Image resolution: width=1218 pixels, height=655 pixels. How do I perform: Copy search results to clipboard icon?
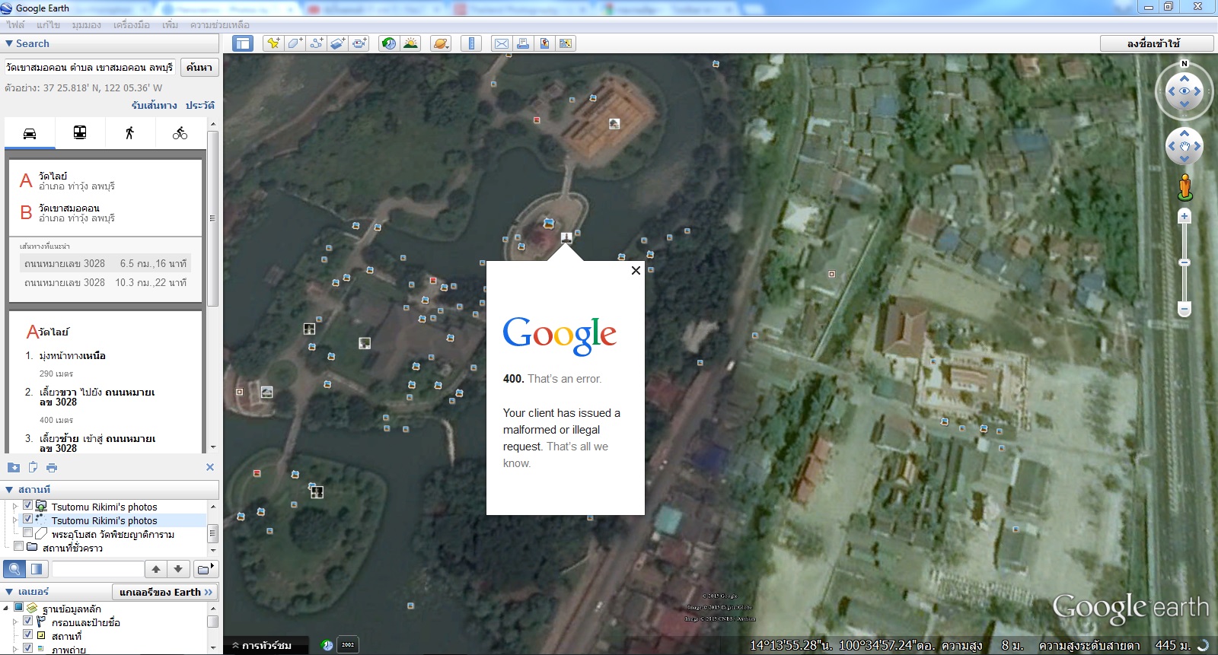tap(33, 467)
